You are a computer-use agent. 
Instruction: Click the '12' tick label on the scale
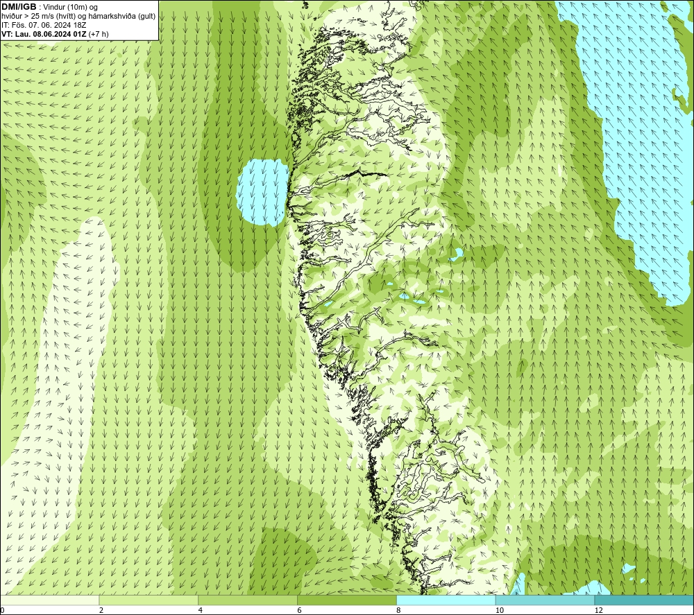[x=599, y=611]
